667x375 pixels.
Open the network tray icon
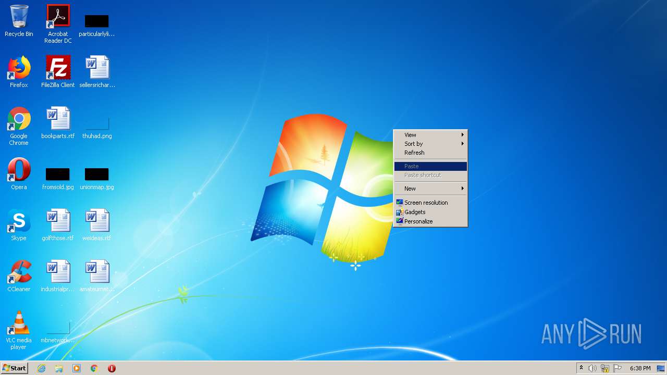(605, 368)
